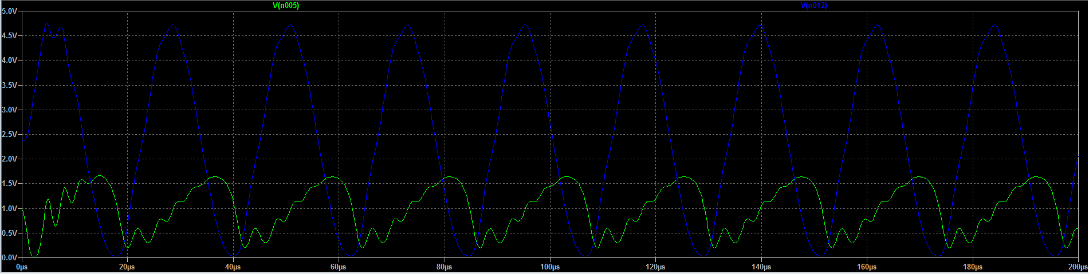Click the 4.0V vertical axis label

pos(9,60)
